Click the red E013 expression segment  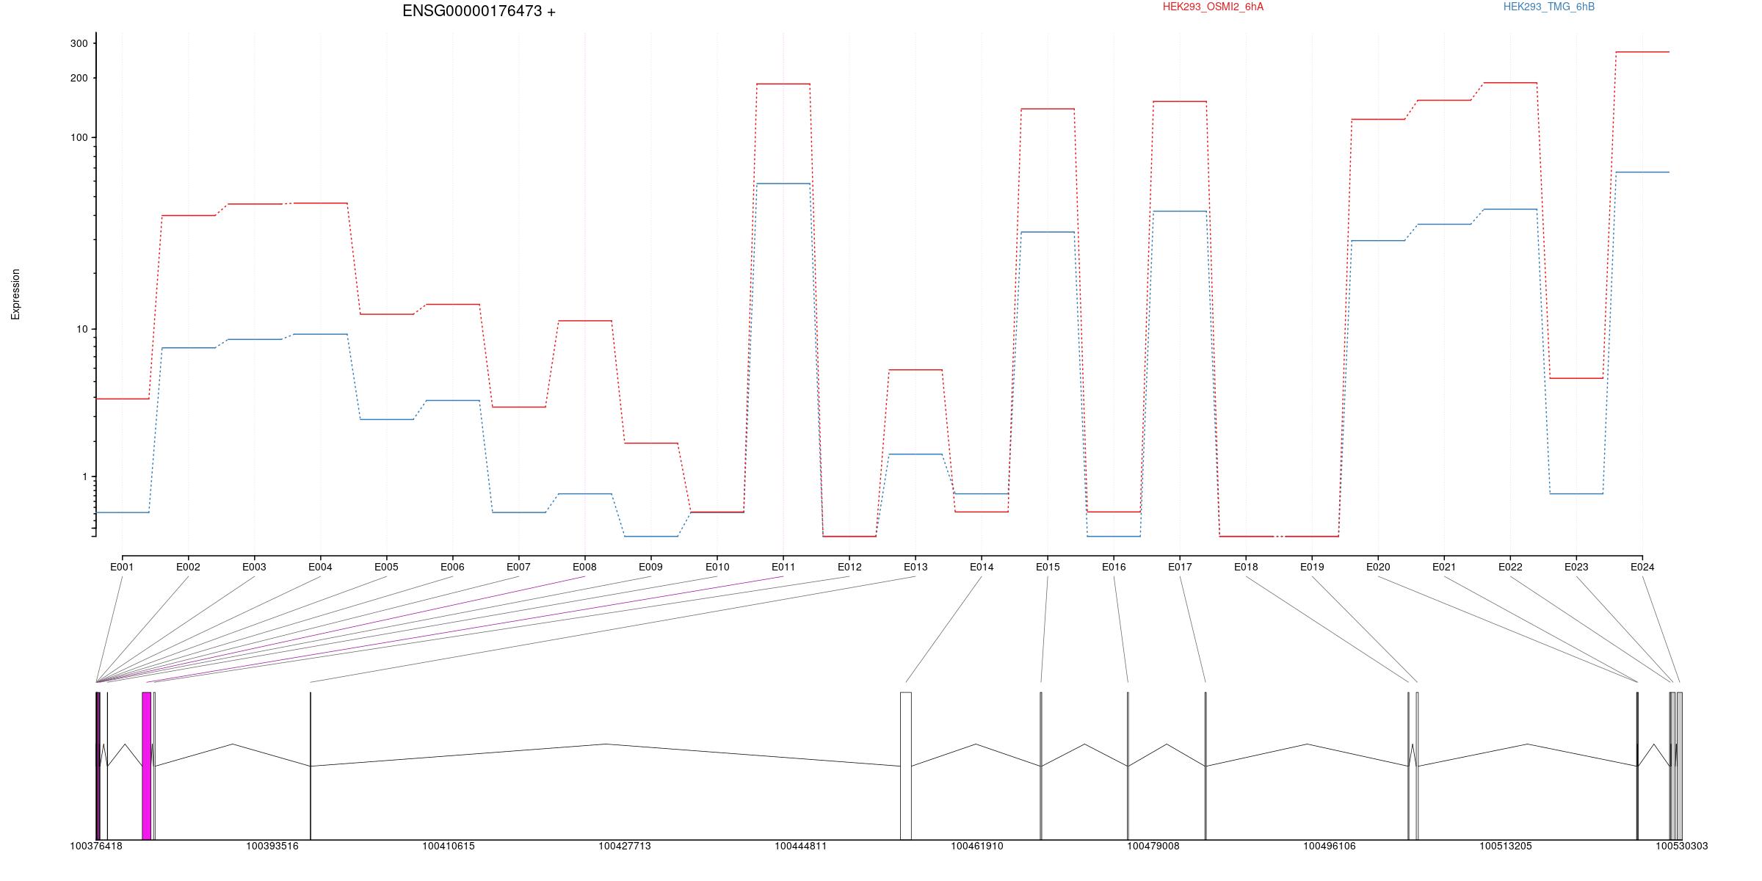(916, 370)
